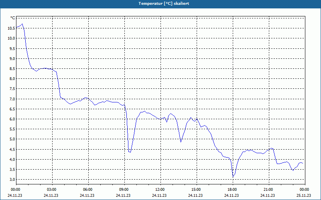321x200 pixels.
Task: Select the '7,5' y-axis label
Action: tap(12, 89)
